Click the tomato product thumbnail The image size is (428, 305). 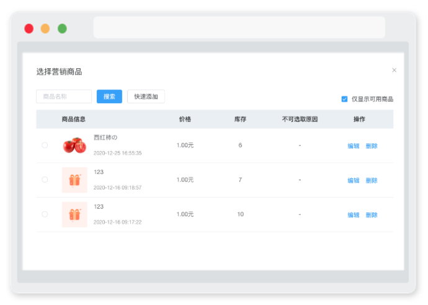[74, 145]
